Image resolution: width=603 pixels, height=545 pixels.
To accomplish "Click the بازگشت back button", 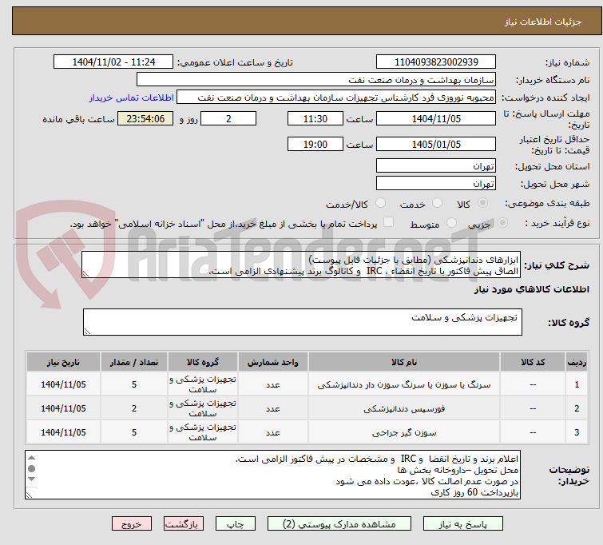I will [184, 524].
